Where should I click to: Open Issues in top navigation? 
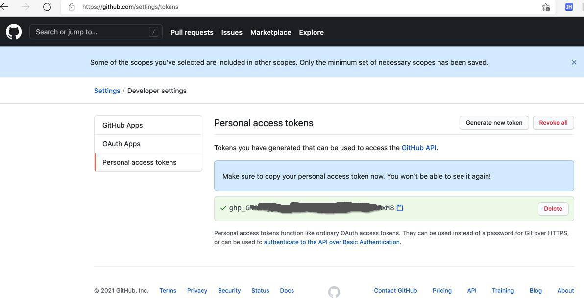click(x=232, y=32)
